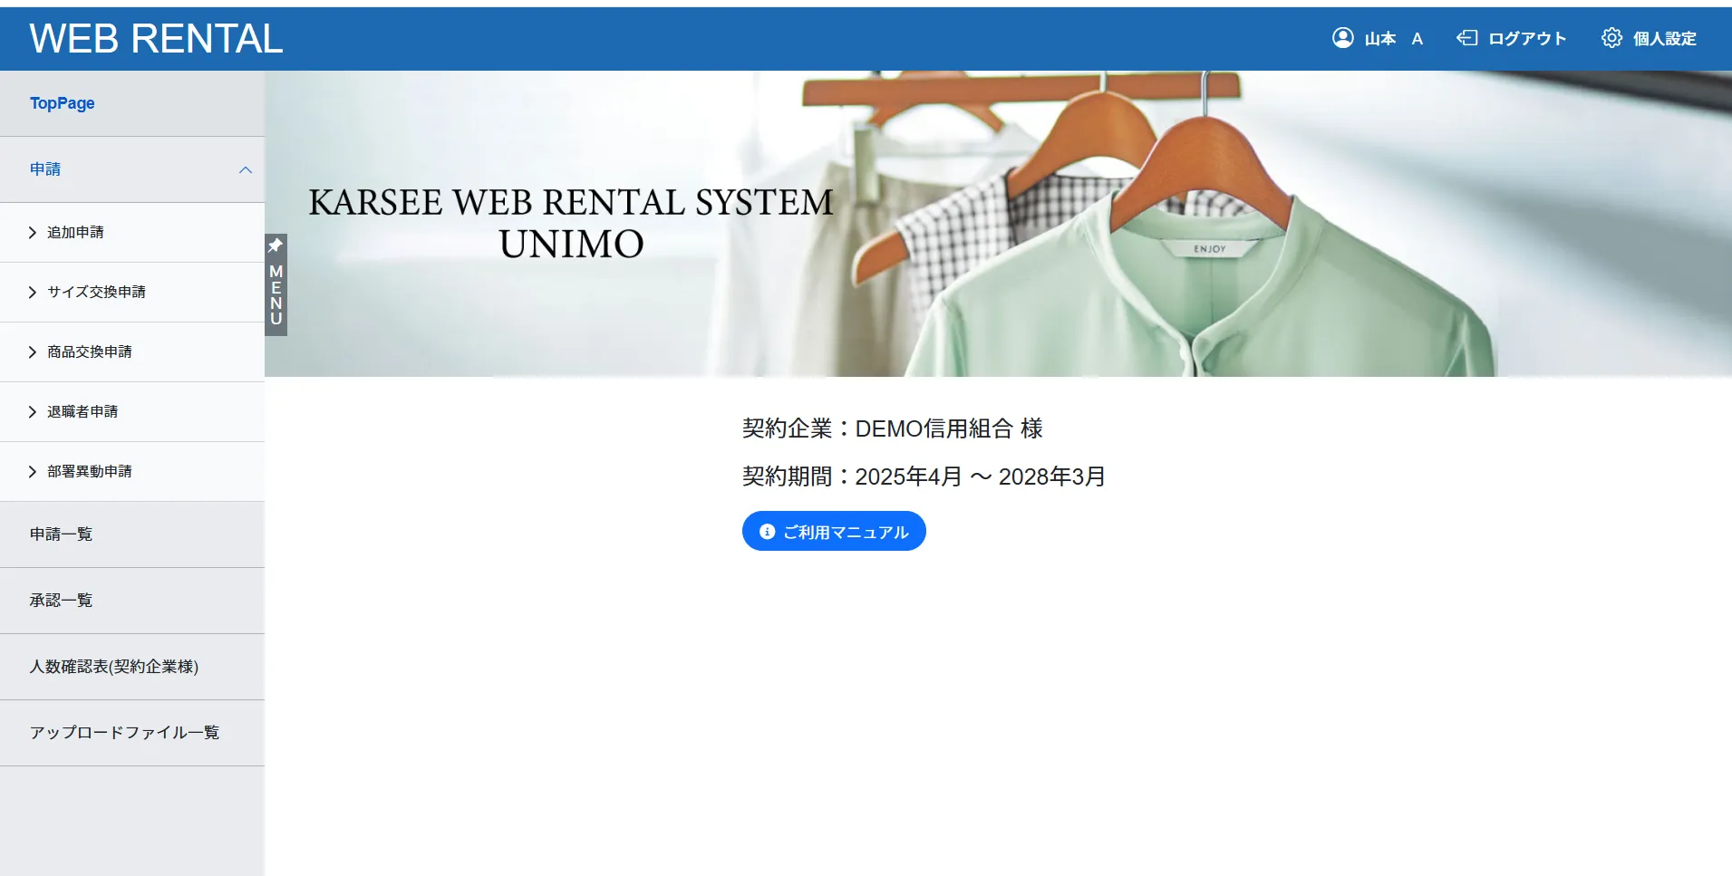Click the user name 山本 A
Viewport: 1732px width, 876px height.
[x=1393, y=38]
